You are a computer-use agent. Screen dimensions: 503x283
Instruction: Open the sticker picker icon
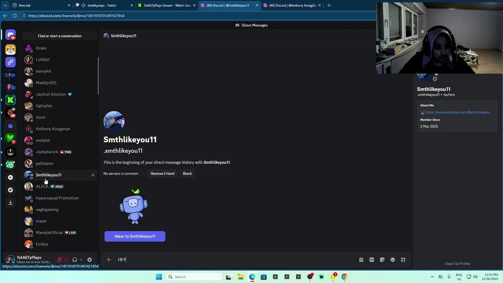click(382, 260)
